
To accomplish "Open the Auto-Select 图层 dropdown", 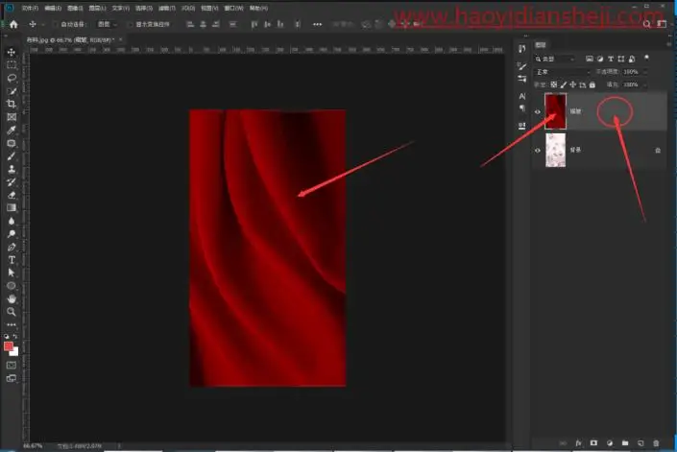I will pyautogui.click(x=107, y=25).
